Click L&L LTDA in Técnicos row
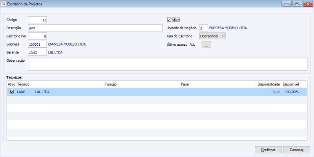 (x=42, y=92)
